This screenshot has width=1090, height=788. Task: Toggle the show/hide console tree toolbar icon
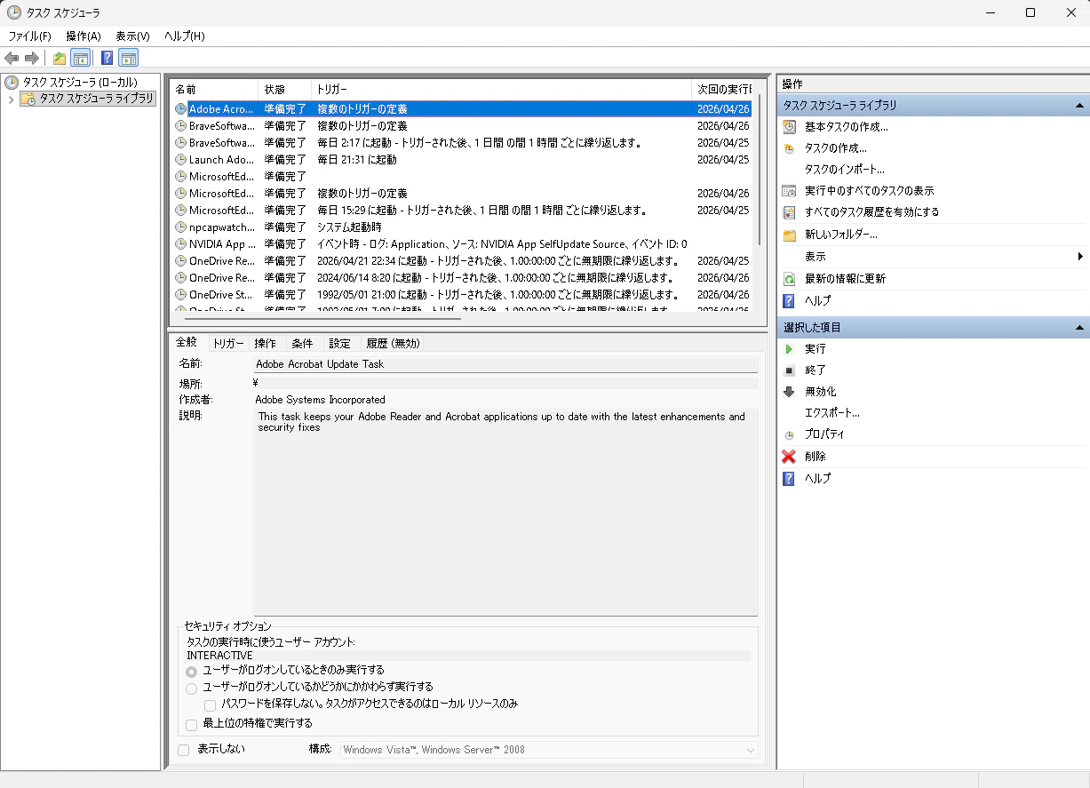point(81,59)
